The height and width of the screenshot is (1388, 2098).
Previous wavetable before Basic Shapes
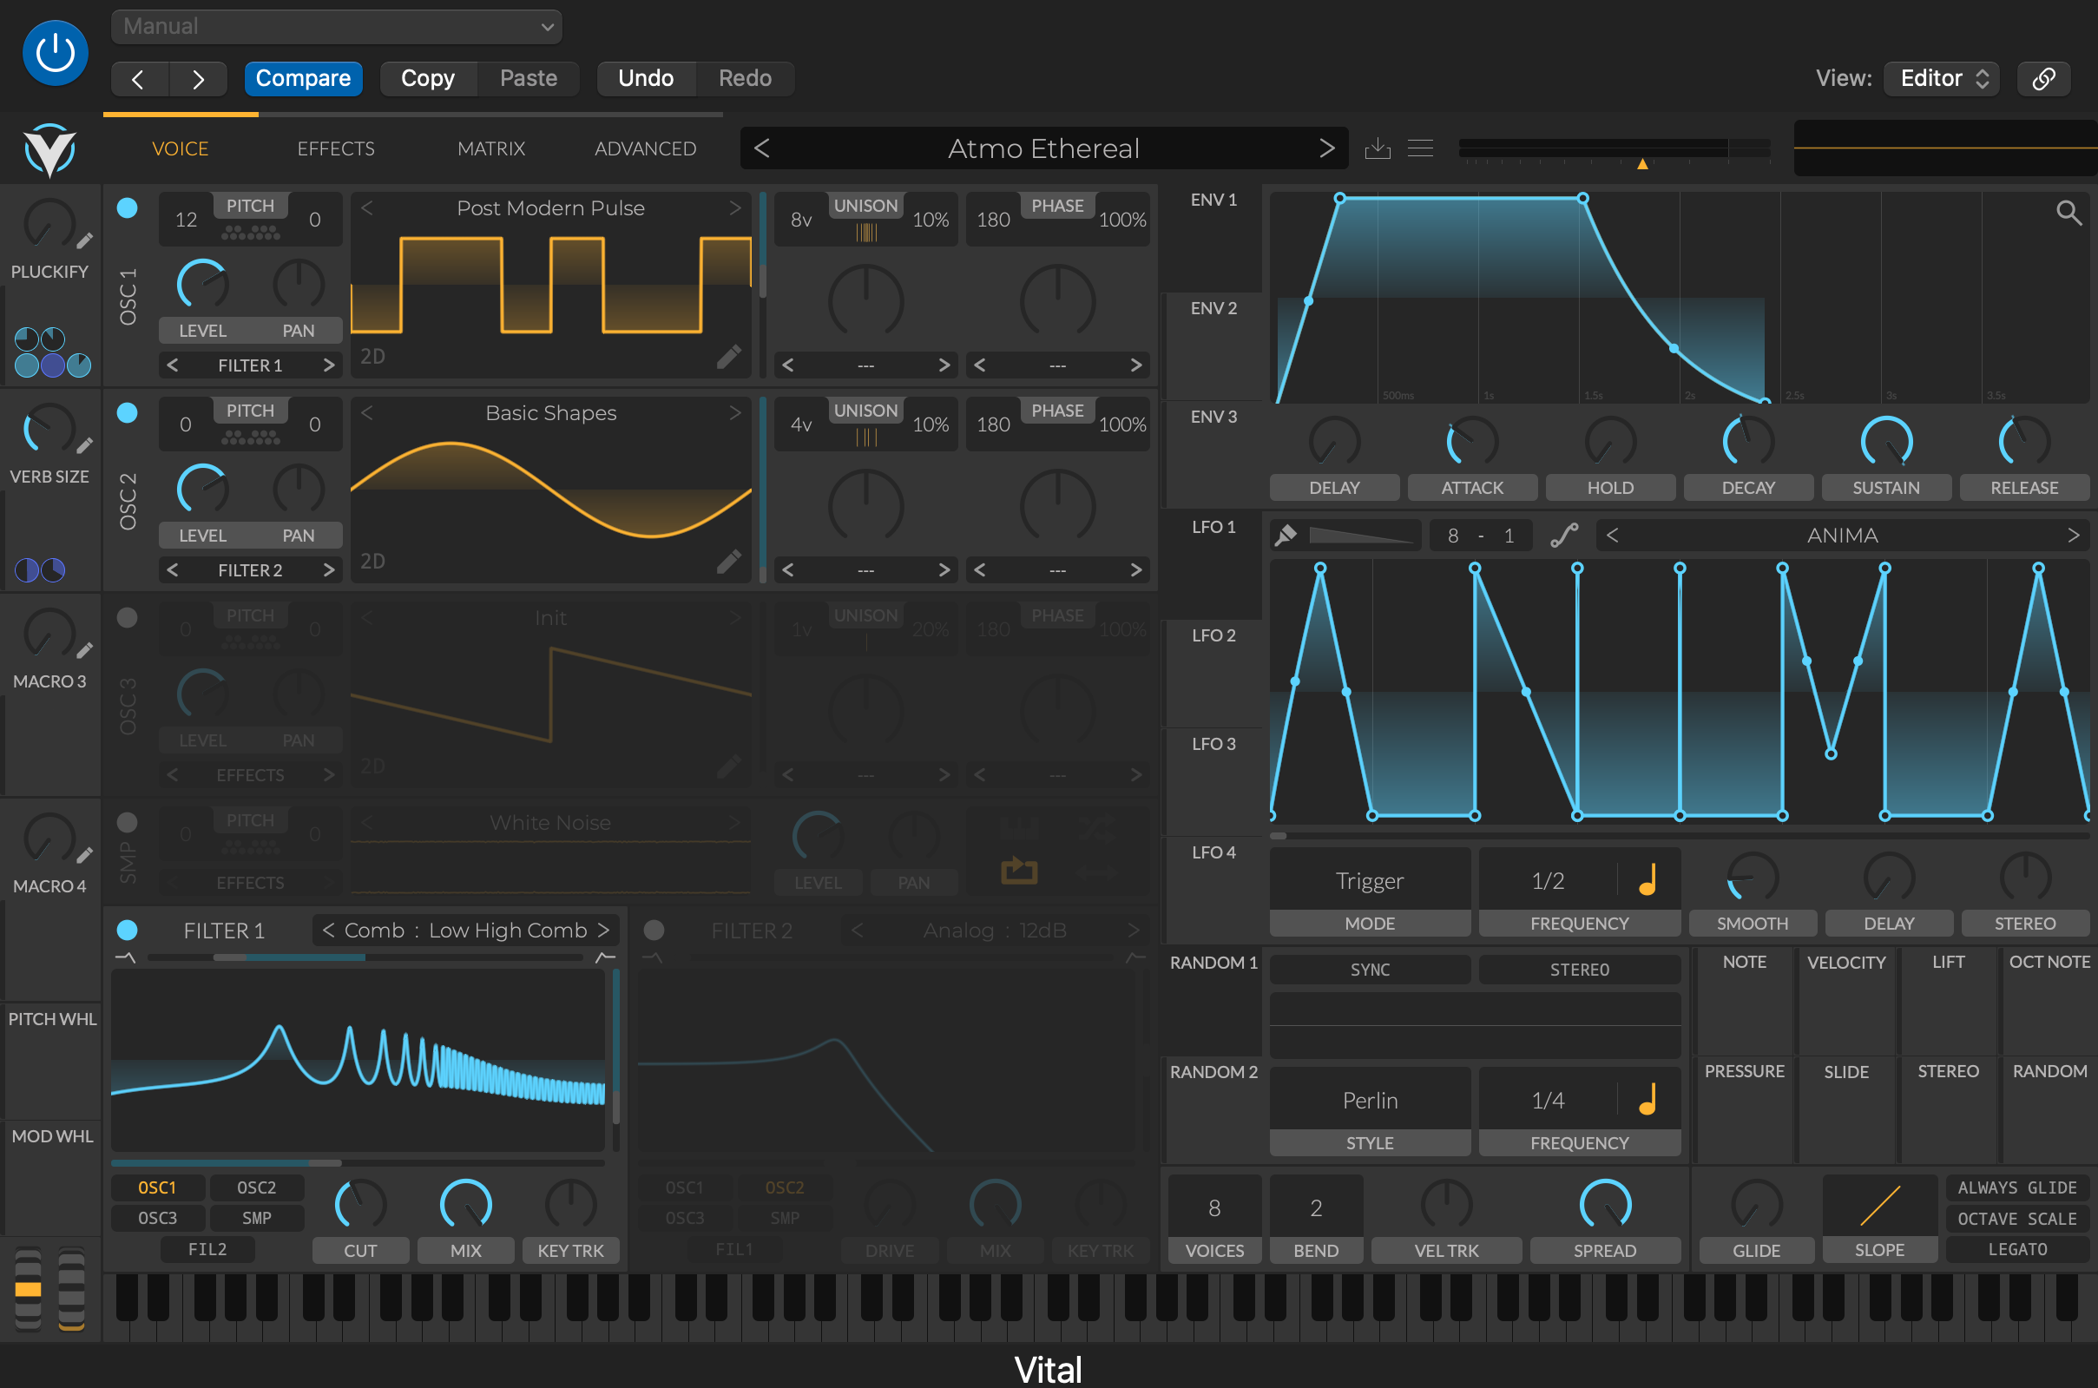click(367, 412)
